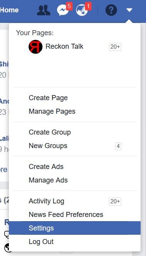Open Manage Ads entry
This screenshot has height=256, width=146.
[48, 180]
